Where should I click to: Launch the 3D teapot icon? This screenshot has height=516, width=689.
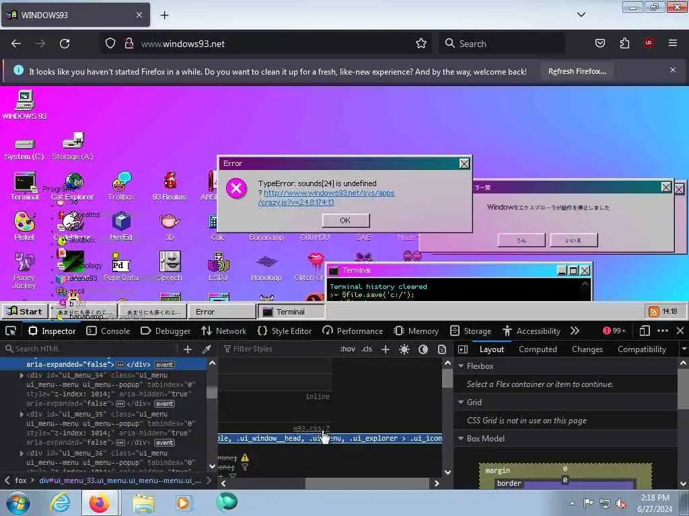click(170, 226)
